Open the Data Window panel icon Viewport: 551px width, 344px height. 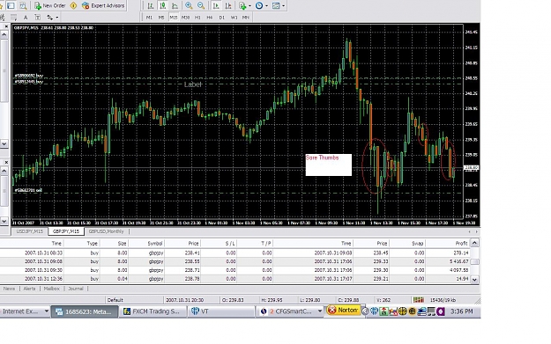pyautogui.click(x=11, y=5)
